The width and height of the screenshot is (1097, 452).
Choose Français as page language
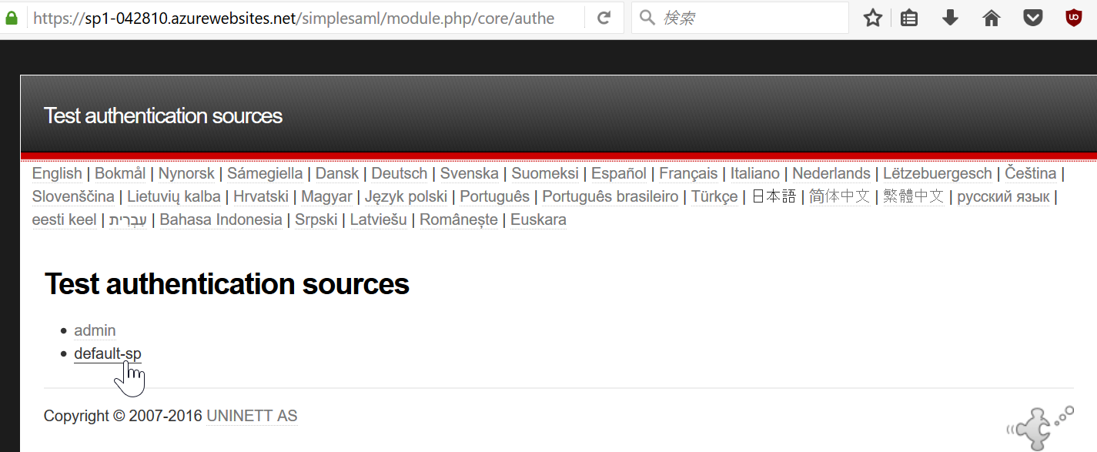[x=688, y=173]
